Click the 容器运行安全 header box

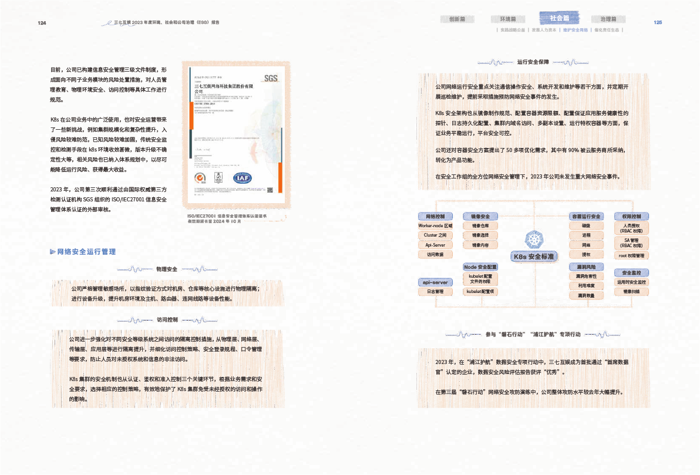[586, 216]
